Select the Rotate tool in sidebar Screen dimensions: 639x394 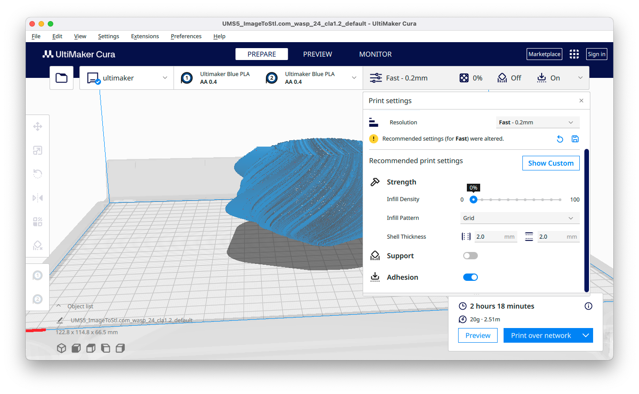[38, 174]
